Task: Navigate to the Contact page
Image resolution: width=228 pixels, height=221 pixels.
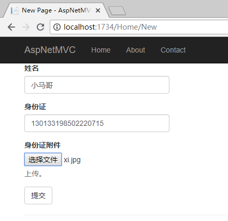Action: click(x=173, y=50)
